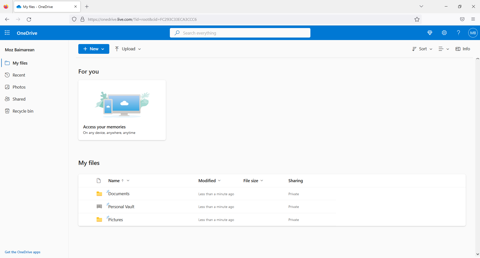This screenshot has height=258, width=480.
Task: Close the My files - OneDrive tab
Action: [76, 7]
